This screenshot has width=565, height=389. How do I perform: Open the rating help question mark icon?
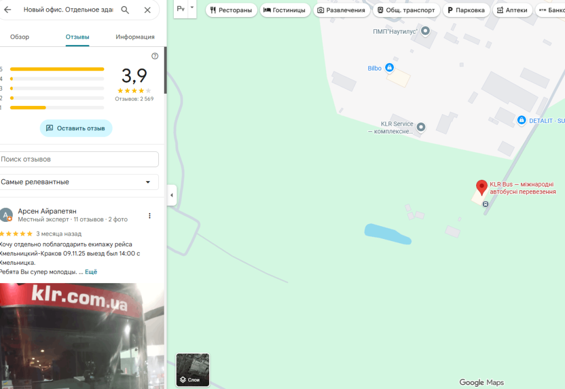click(x=155, y=56)
